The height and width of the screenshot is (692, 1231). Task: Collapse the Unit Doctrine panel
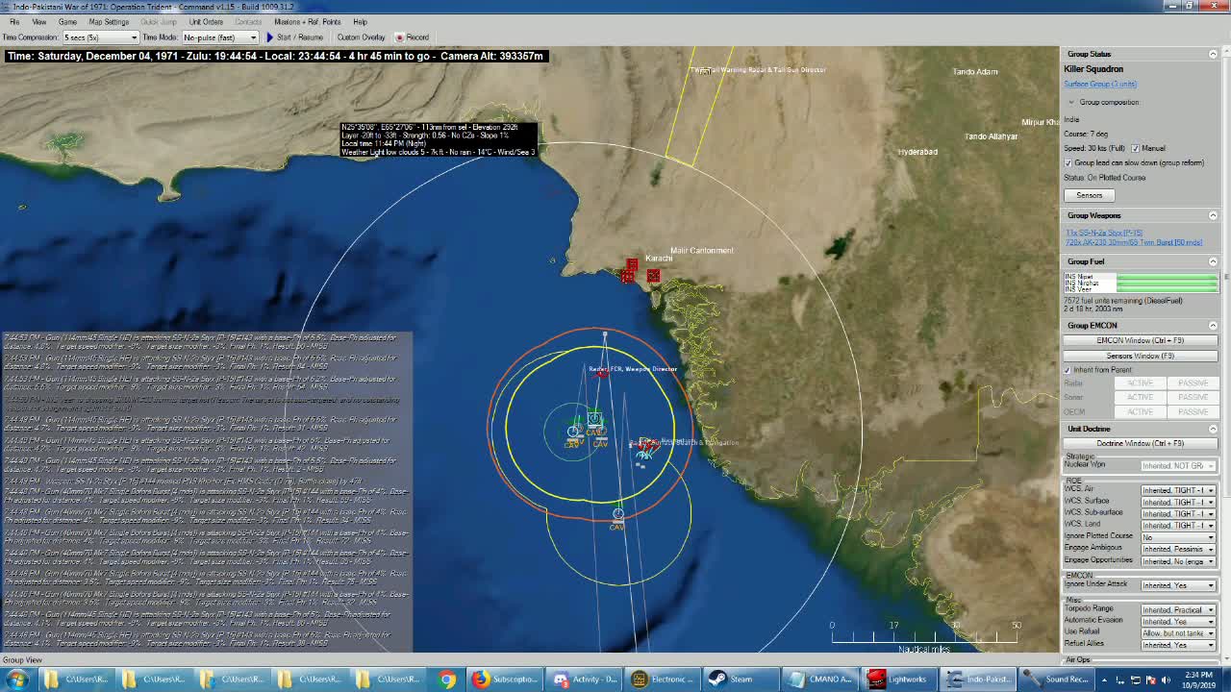pos(1213,429)
